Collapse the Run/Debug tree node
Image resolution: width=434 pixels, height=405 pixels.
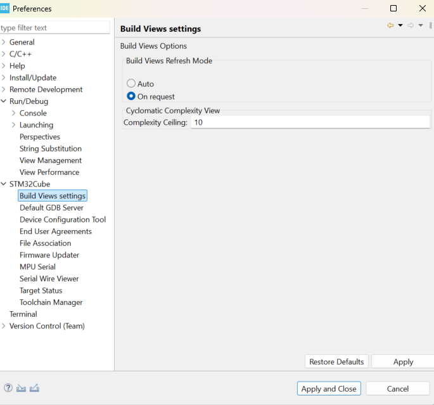coord(4,101)
